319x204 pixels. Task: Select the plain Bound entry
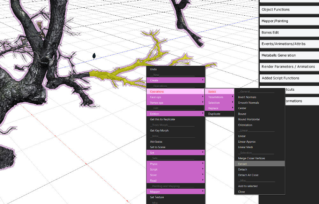tap(260, 114)
